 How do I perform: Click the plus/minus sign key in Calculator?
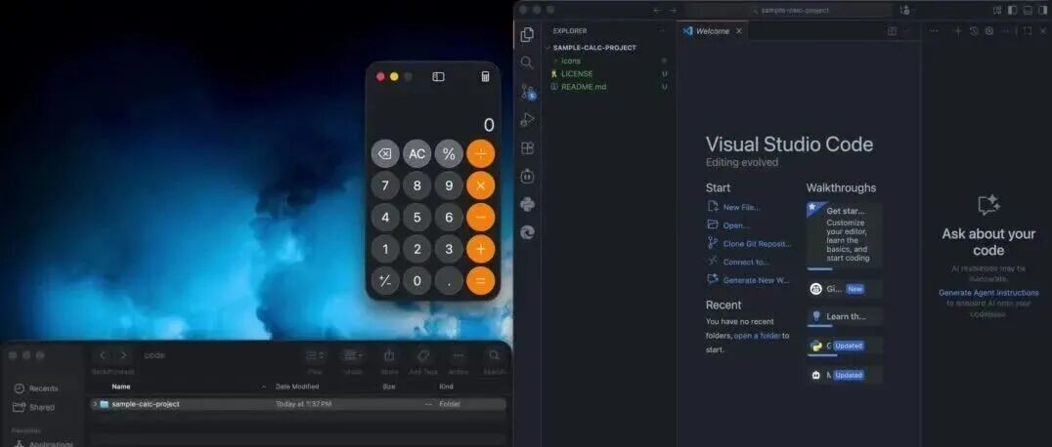[x=385, y=281]
